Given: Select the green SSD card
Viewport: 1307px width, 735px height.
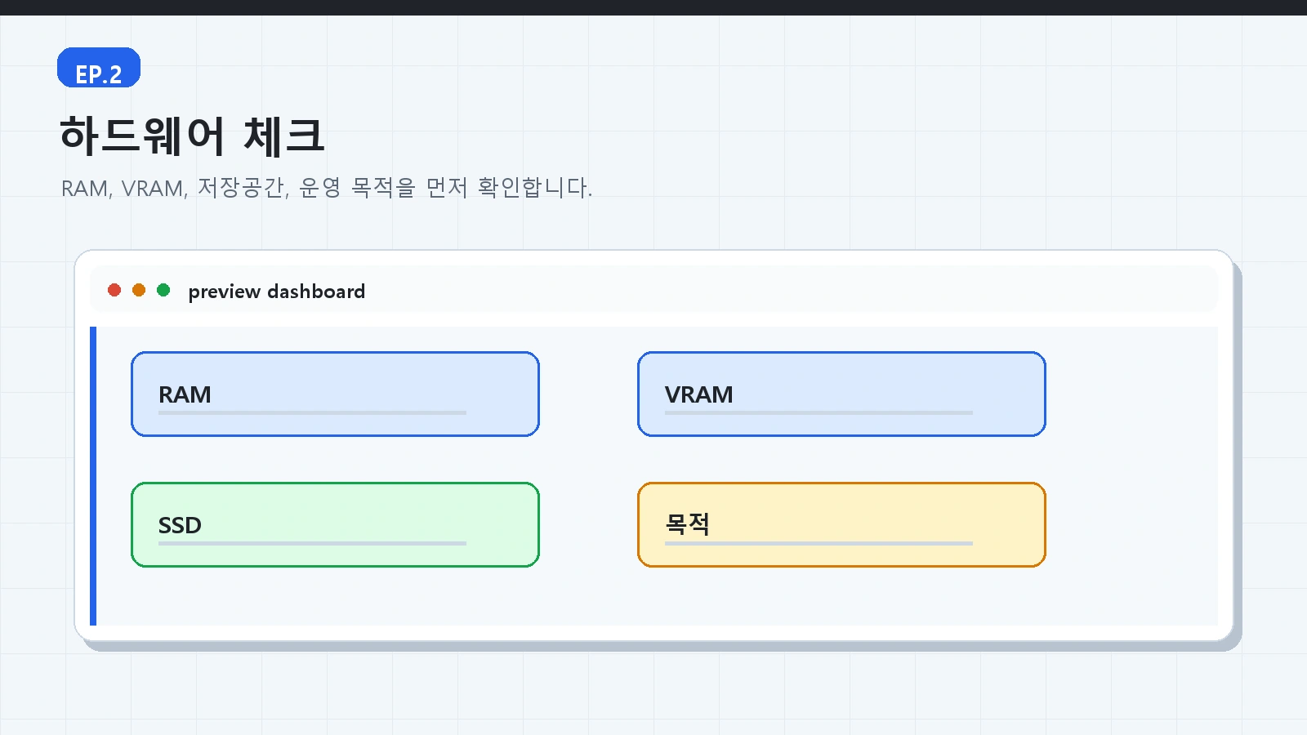Looking at the screenshot, I should [x=335, y=525].
